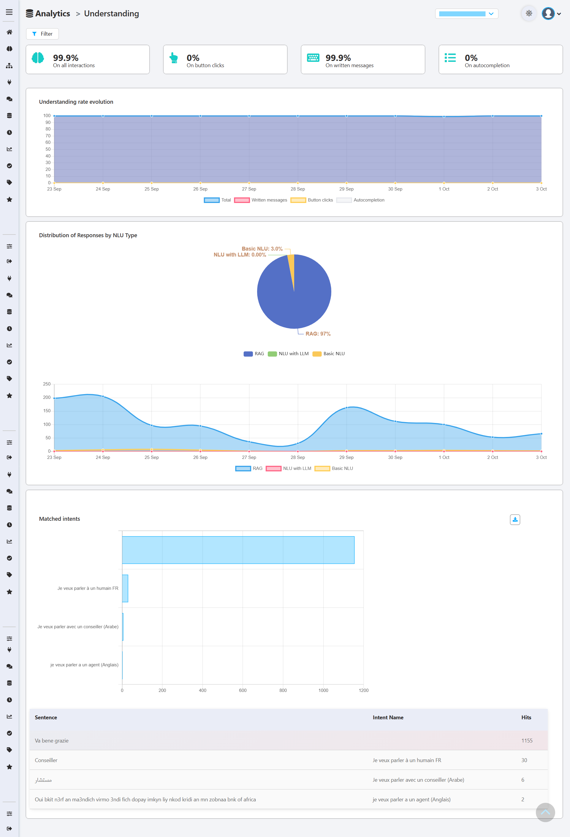Open the bot selector dropdown in the header
This screenshot has height=837, width=570.
[466, 14]
